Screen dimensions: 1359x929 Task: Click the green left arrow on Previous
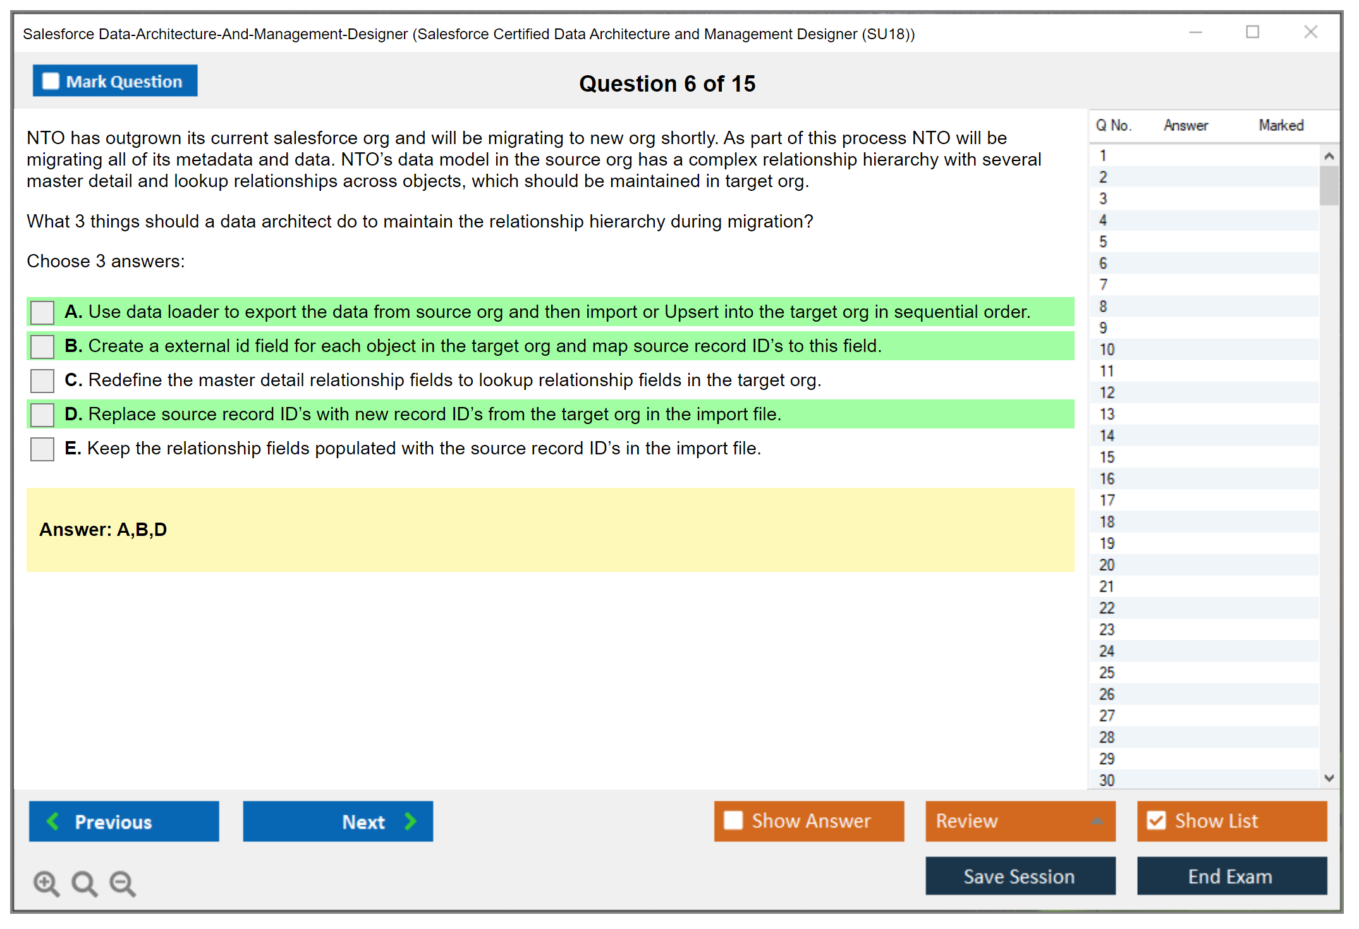[x=53, y=821]
